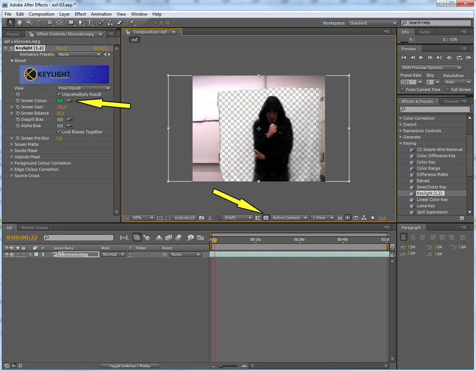The width and height of the screenshot is (476, 371).
Task: Play the preview
Action: pyautogui.click(x=421, y=57)
